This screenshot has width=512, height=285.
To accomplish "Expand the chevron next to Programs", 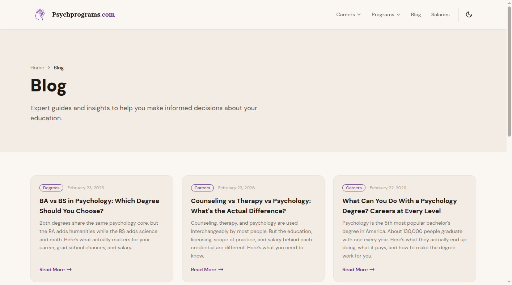I will click(398, 14).
